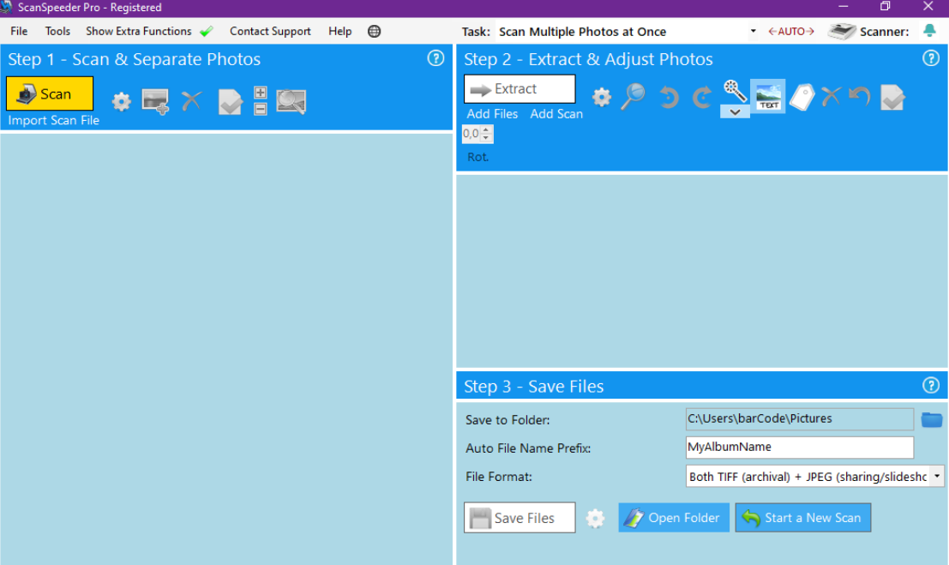Viewport: 949px width, 565px height.
Task: Open Step 3 help question mark
Action: (x=931, y=385)
